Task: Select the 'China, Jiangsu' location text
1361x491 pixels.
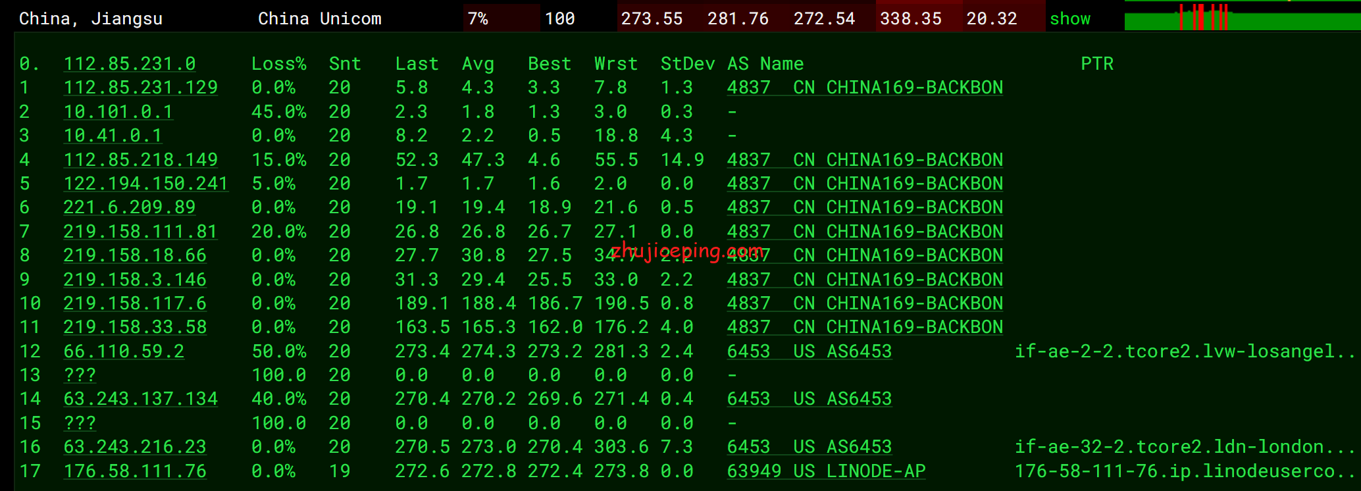Action: pos(91,18)
